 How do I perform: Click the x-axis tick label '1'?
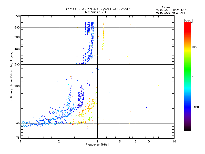coord(20,141)
